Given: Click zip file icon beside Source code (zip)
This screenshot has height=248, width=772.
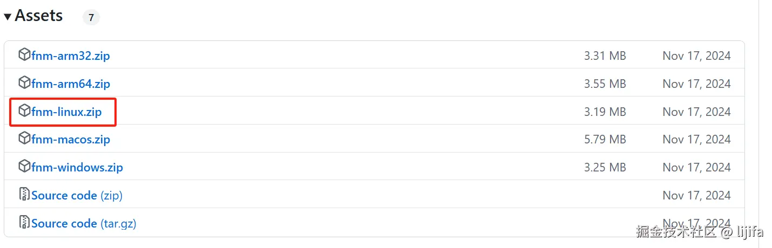Looking at the screenshot, I should [24, 194].
